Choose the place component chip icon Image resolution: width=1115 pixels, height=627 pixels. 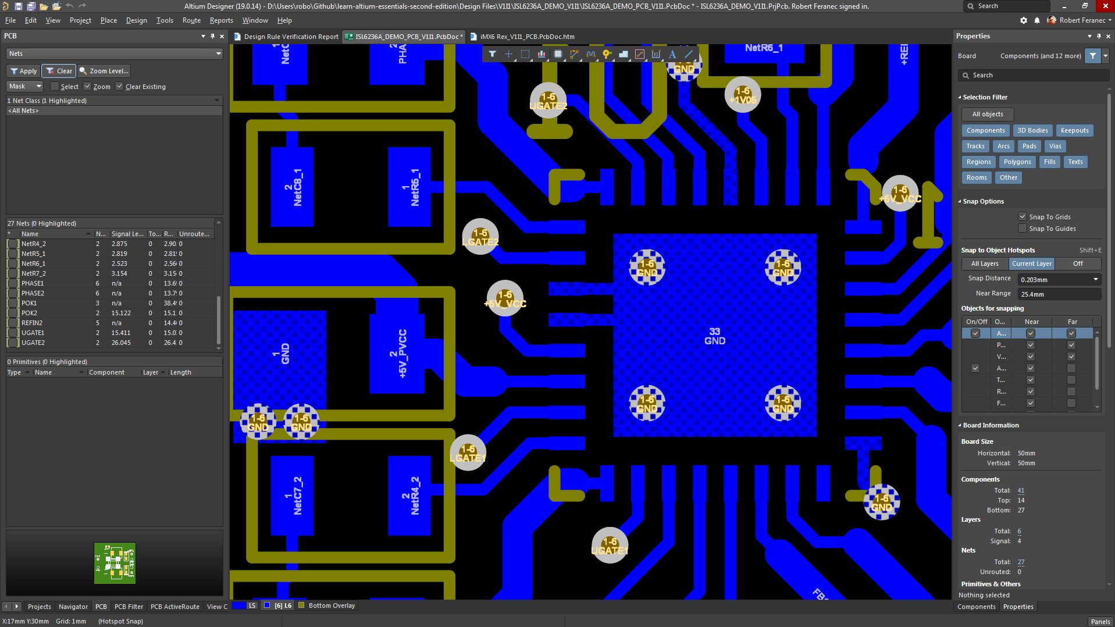point(558,54)
